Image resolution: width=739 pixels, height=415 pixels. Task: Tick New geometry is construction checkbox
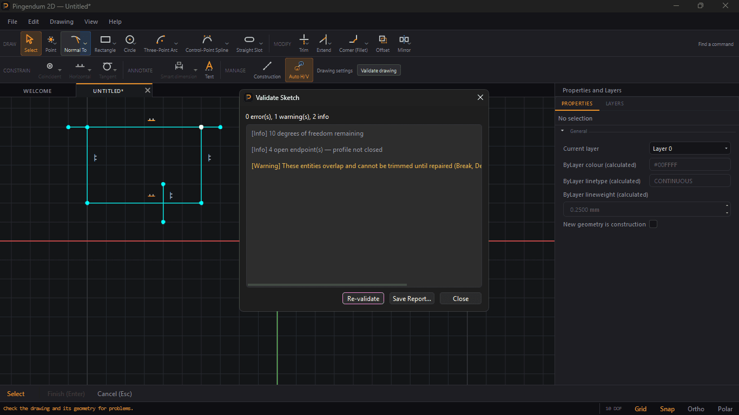(x=653, y=224)
